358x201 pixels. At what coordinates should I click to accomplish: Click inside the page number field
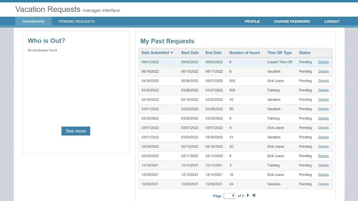pyautogui.click(x=229, y=196)
